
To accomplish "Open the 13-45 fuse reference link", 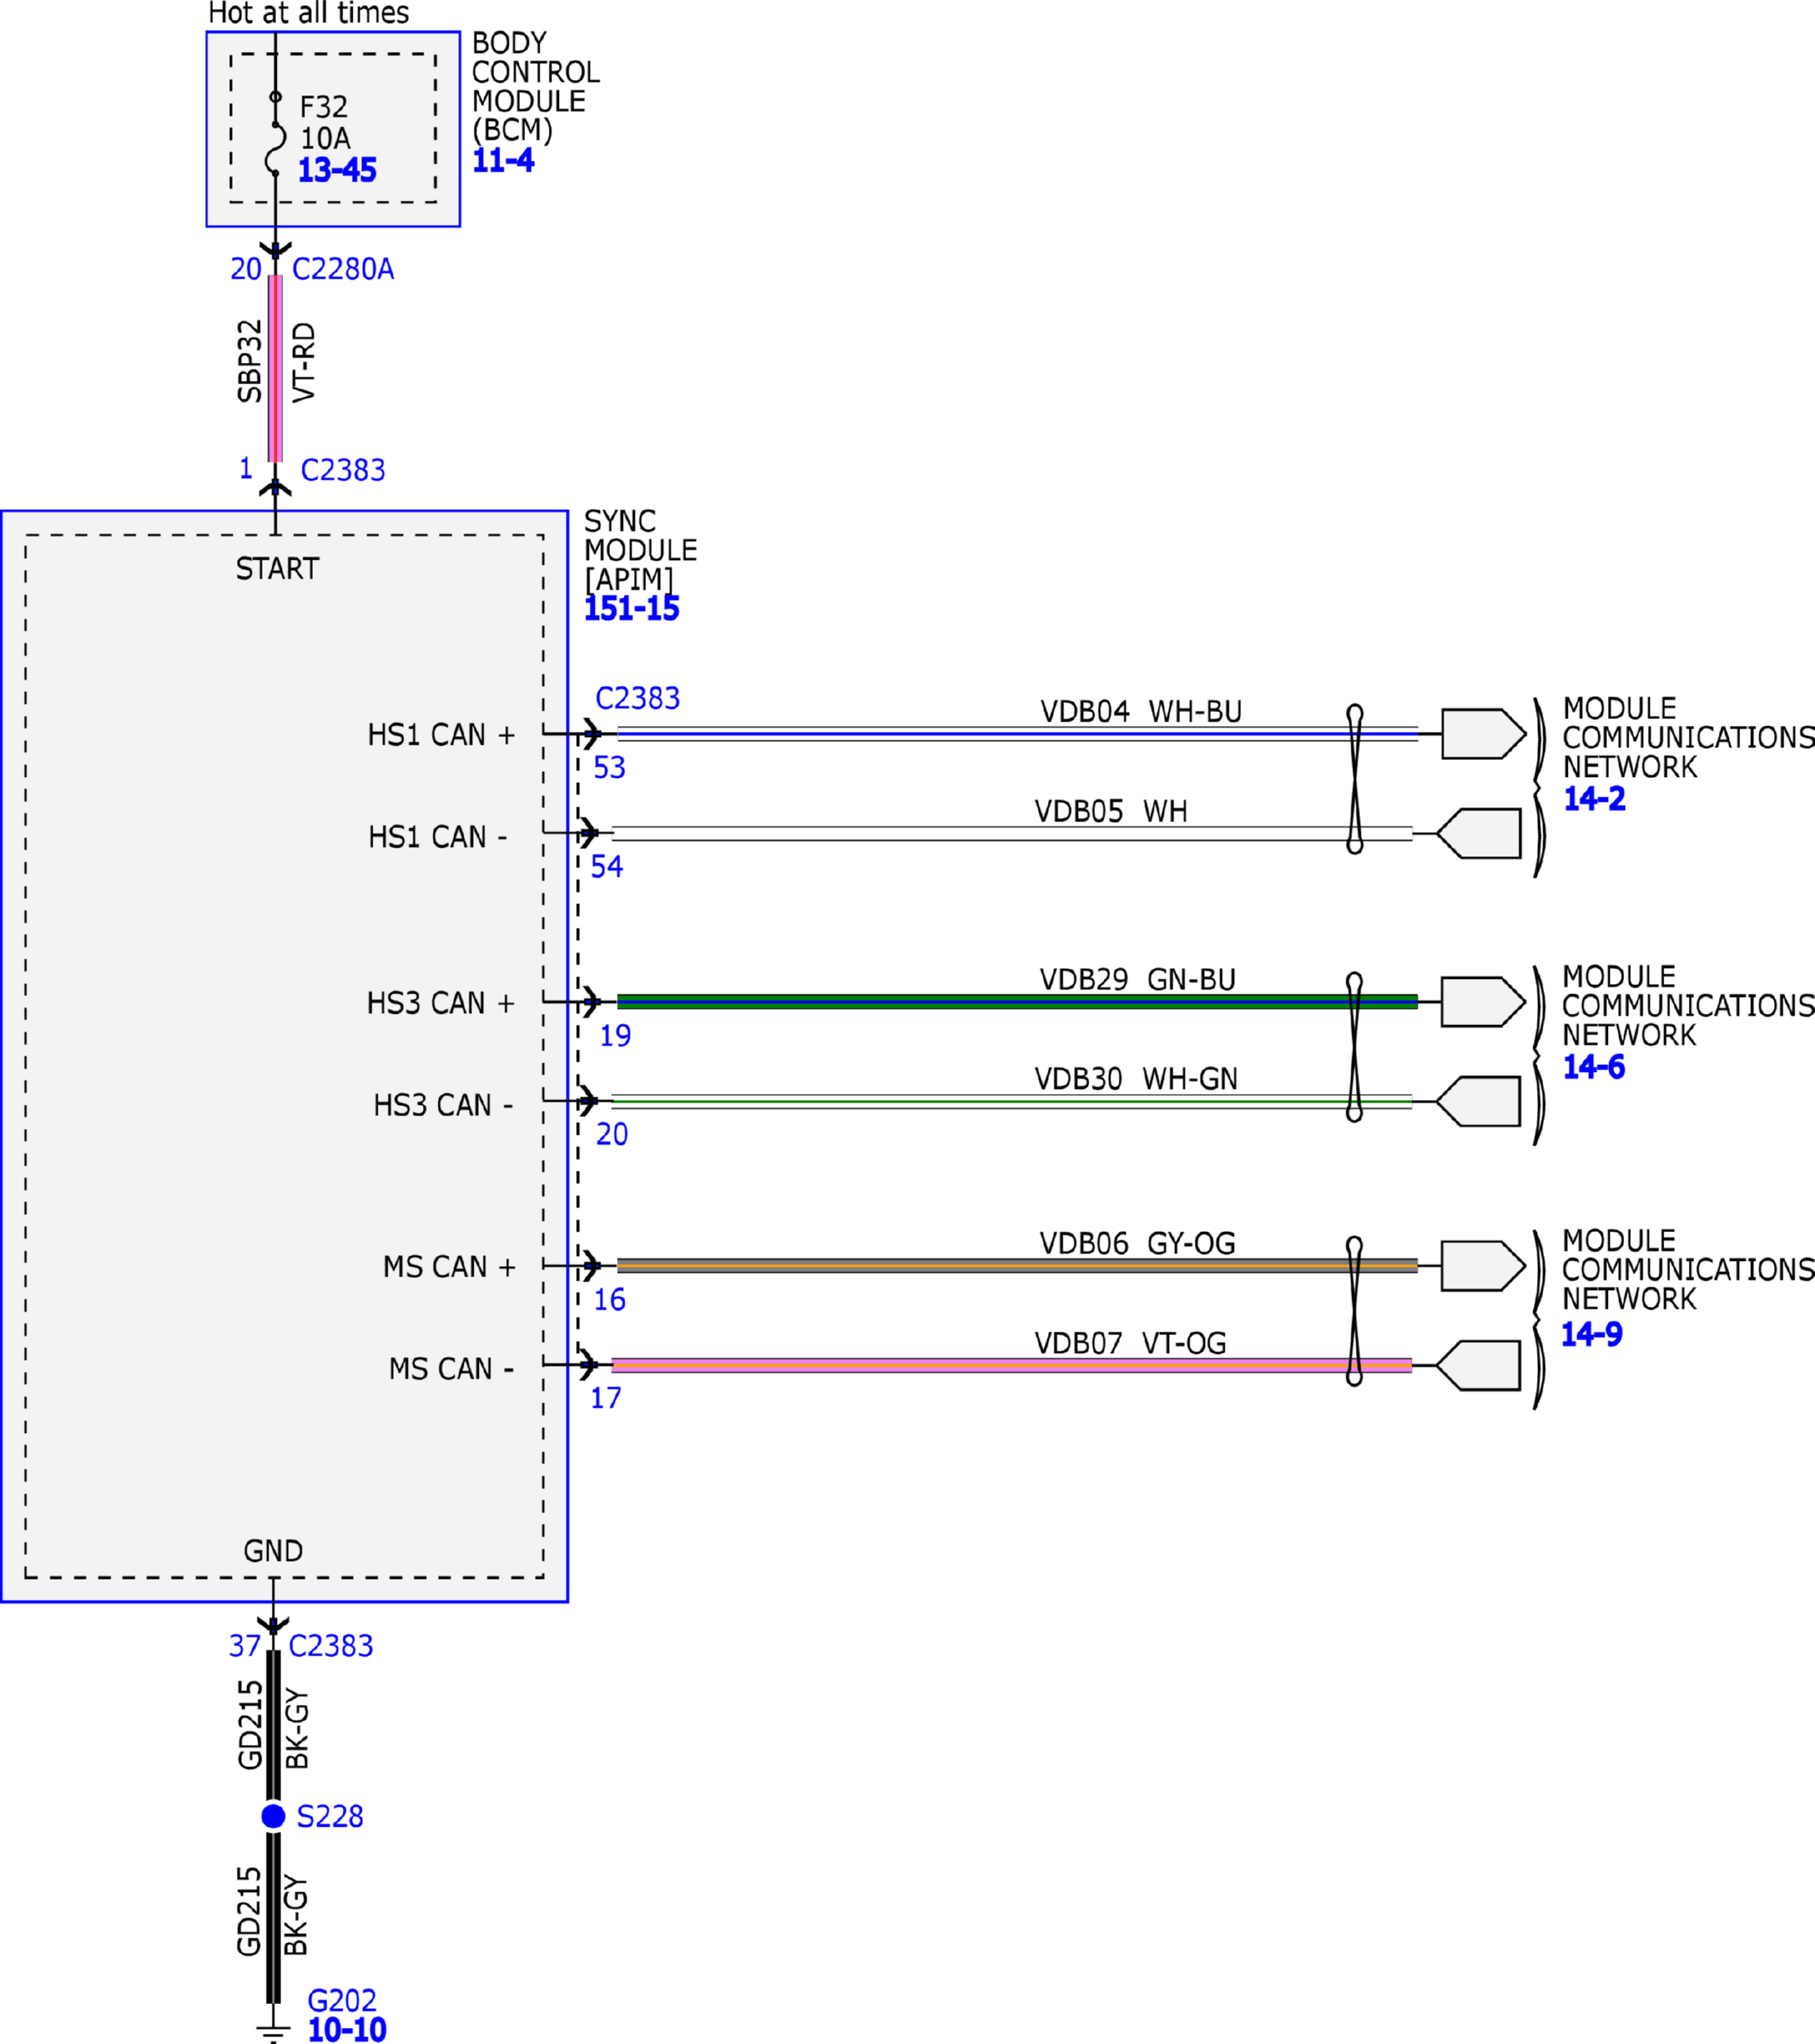I will (337, 170).
